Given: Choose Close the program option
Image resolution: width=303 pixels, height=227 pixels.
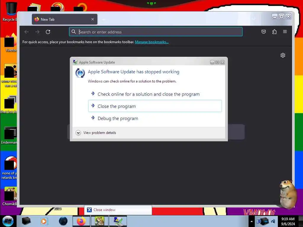Looking at the screenshot, I should click(x=155, y=106).
